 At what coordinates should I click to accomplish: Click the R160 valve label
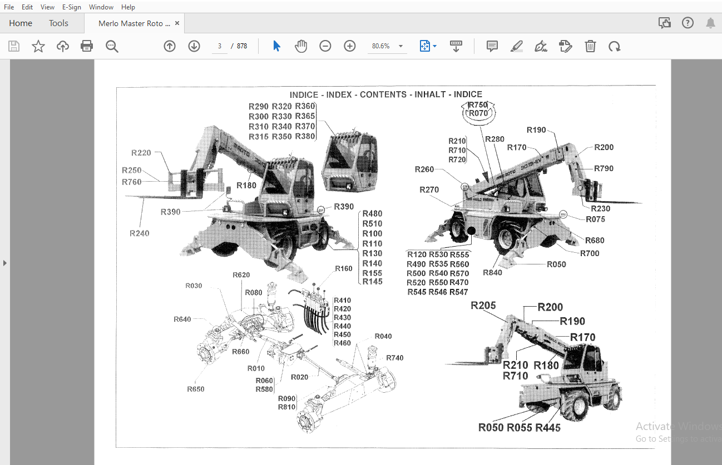click(344, 268)
